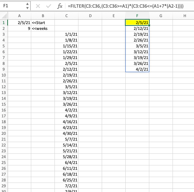Click cell C14 showing 3/19/21
This screenshot has height=192, width=194.
coord(66,98)
